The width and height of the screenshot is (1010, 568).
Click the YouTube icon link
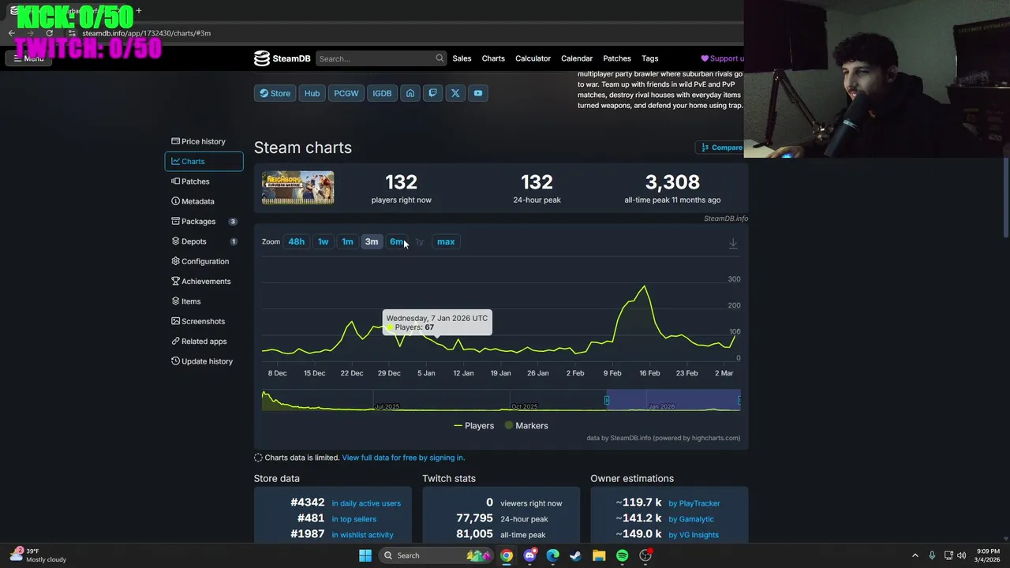pos(478,93)
